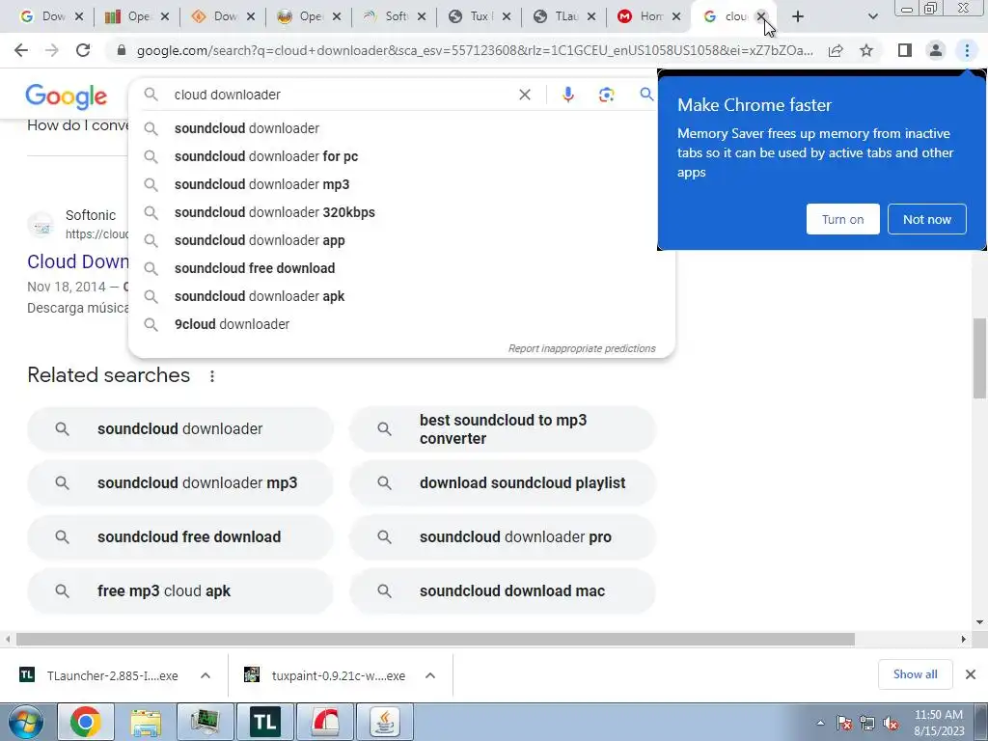This screenshot has height=741, width=988.
Task: Switch to the Hom tab
Action: (x=642, y=16)
